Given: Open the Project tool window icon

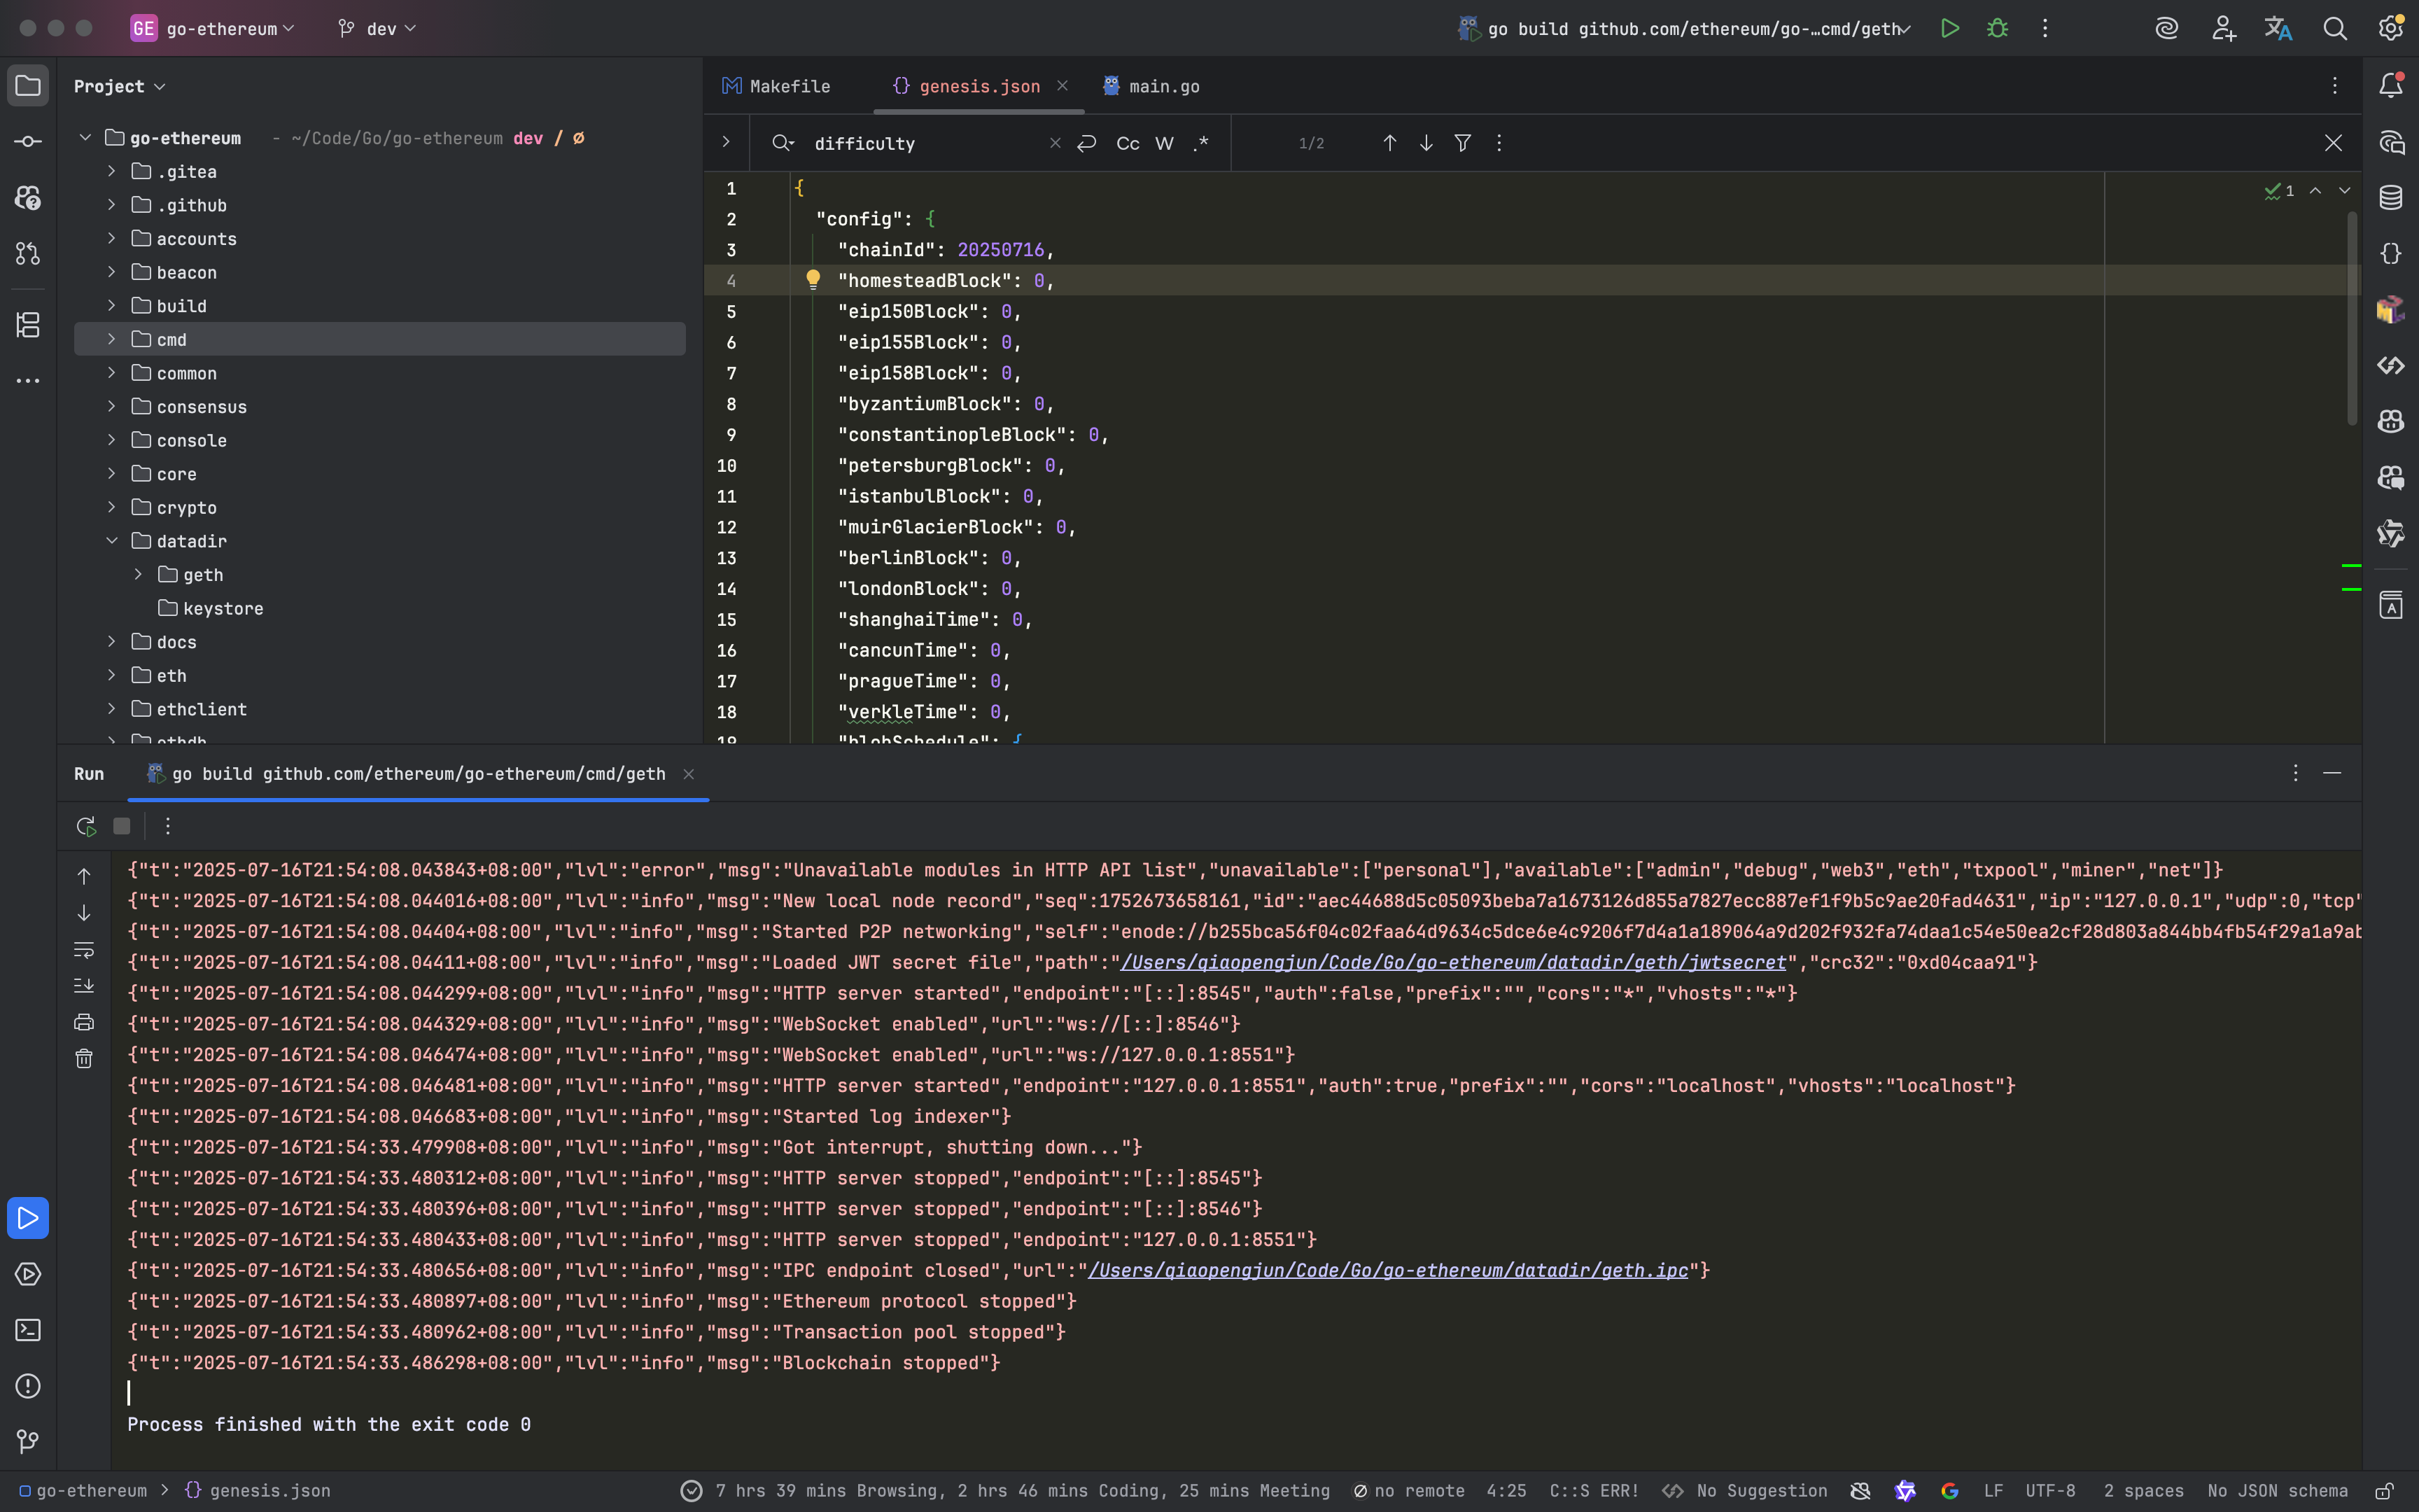Looking at the screenshot, I should tap(28, 86).
